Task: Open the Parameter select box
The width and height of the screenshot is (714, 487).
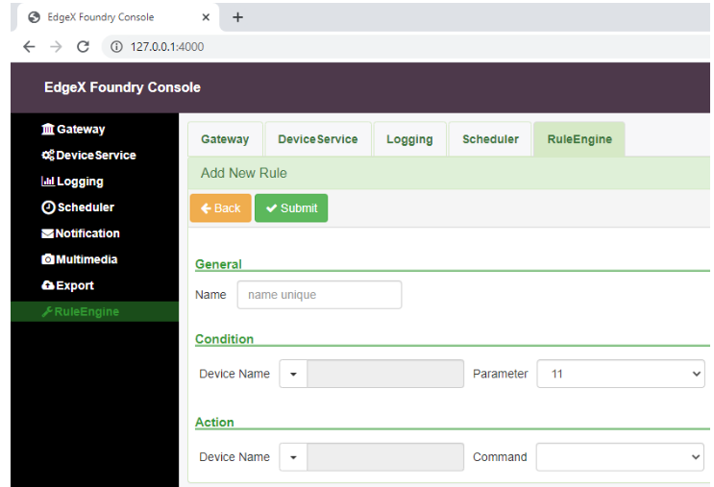Action: click(x=620, y=374)
